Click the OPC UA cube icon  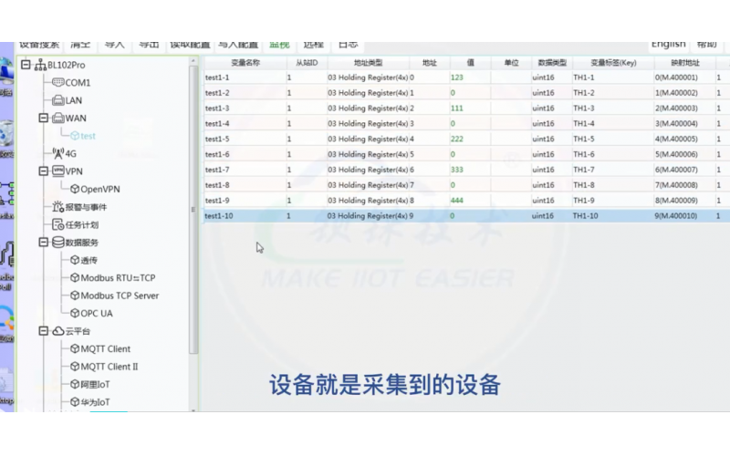(75, 313)
